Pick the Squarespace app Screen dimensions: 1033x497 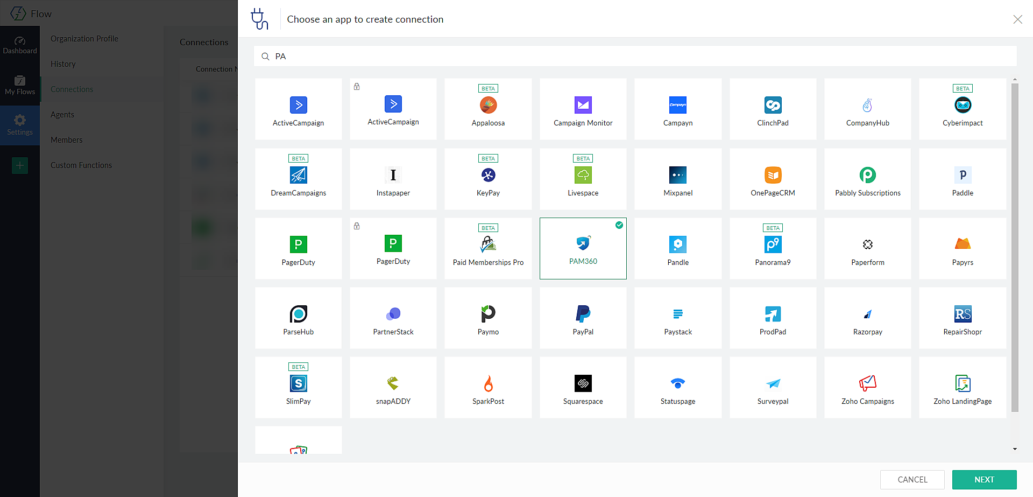pyautogui.click(x=583, y=387)
